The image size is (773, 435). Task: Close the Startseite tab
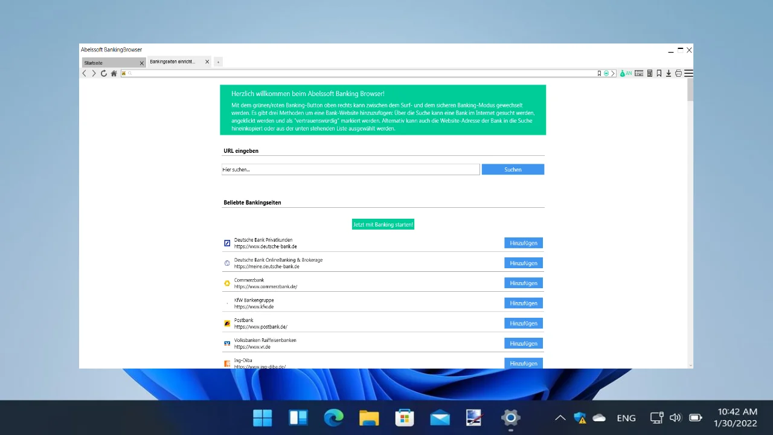tap(142, 63)
